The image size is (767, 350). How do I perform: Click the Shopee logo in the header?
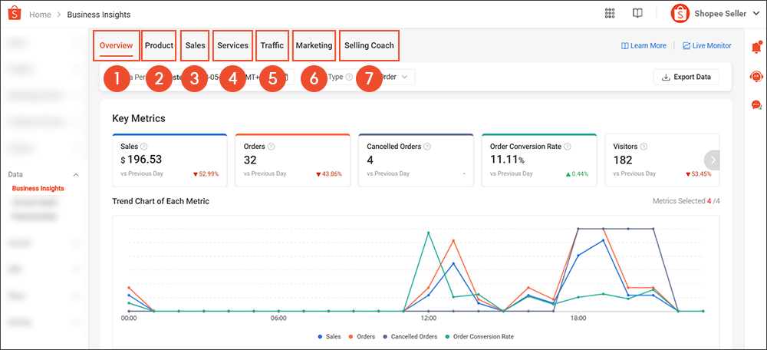click(15, 14)
